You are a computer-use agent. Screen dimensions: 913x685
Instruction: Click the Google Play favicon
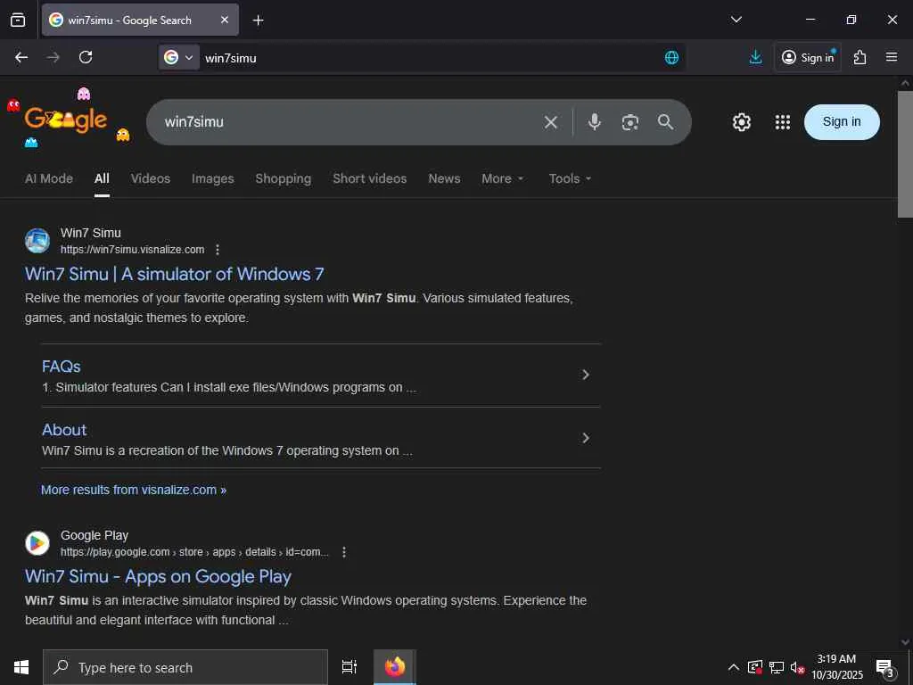(37, 543)
